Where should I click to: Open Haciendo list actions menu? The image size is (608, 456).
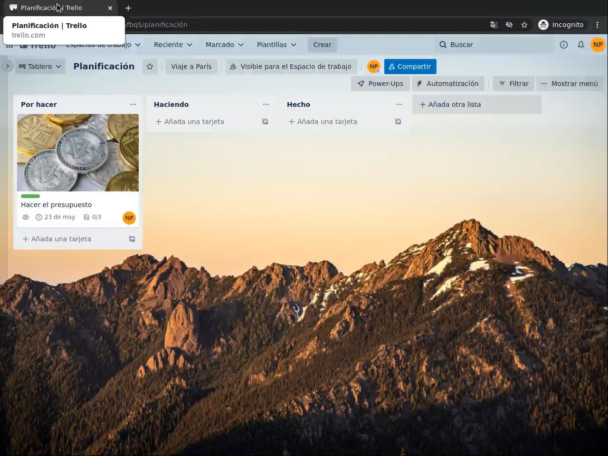tap(266, 104)
